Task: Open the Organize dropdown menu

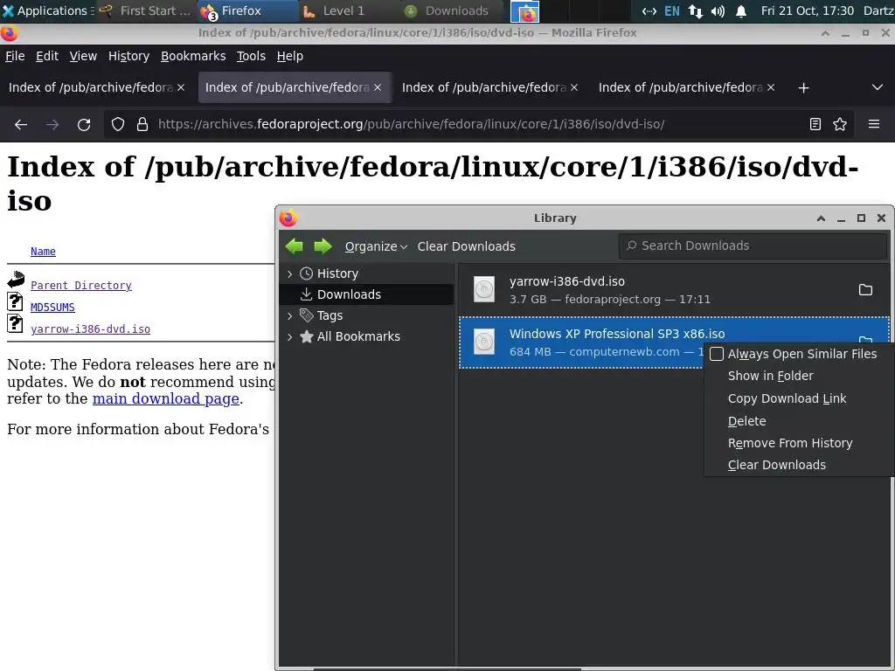Action: [x=376, y=246]
